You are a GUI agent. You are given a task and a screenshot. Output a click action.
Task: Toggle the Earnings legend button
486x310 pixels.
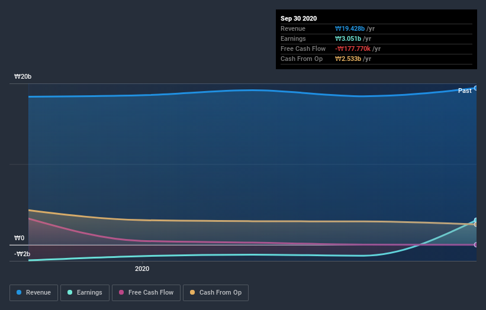[85, 293]
